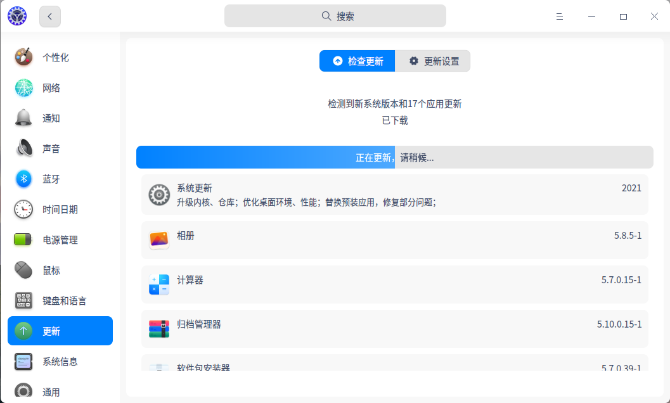Open 声音 speaker icon in sidebar
Screen dimensions: 670x403
[x=23, y=148]
